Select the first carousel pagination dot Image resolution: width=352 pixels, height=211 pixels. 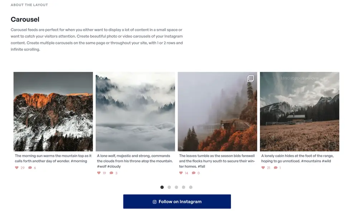162,187
